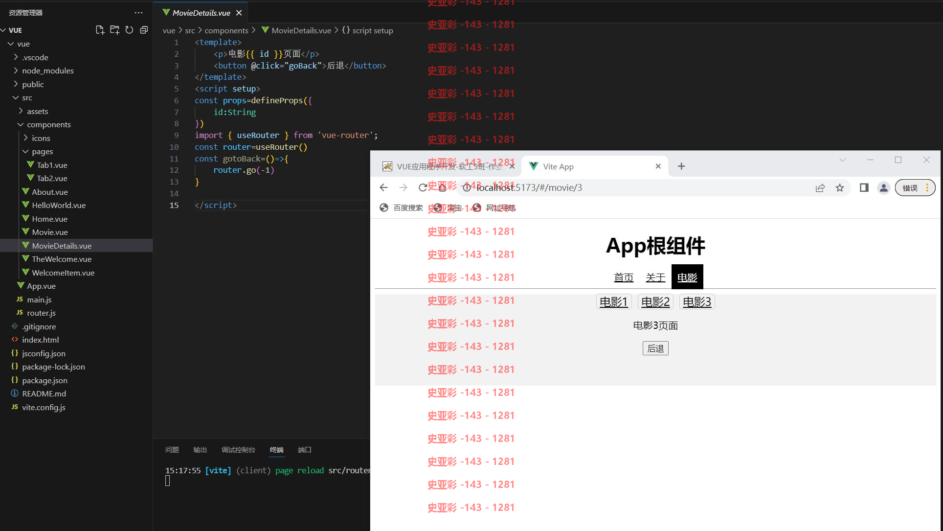Share this page from address bar
Screen dimensions: 943x531
pos(820,187)
